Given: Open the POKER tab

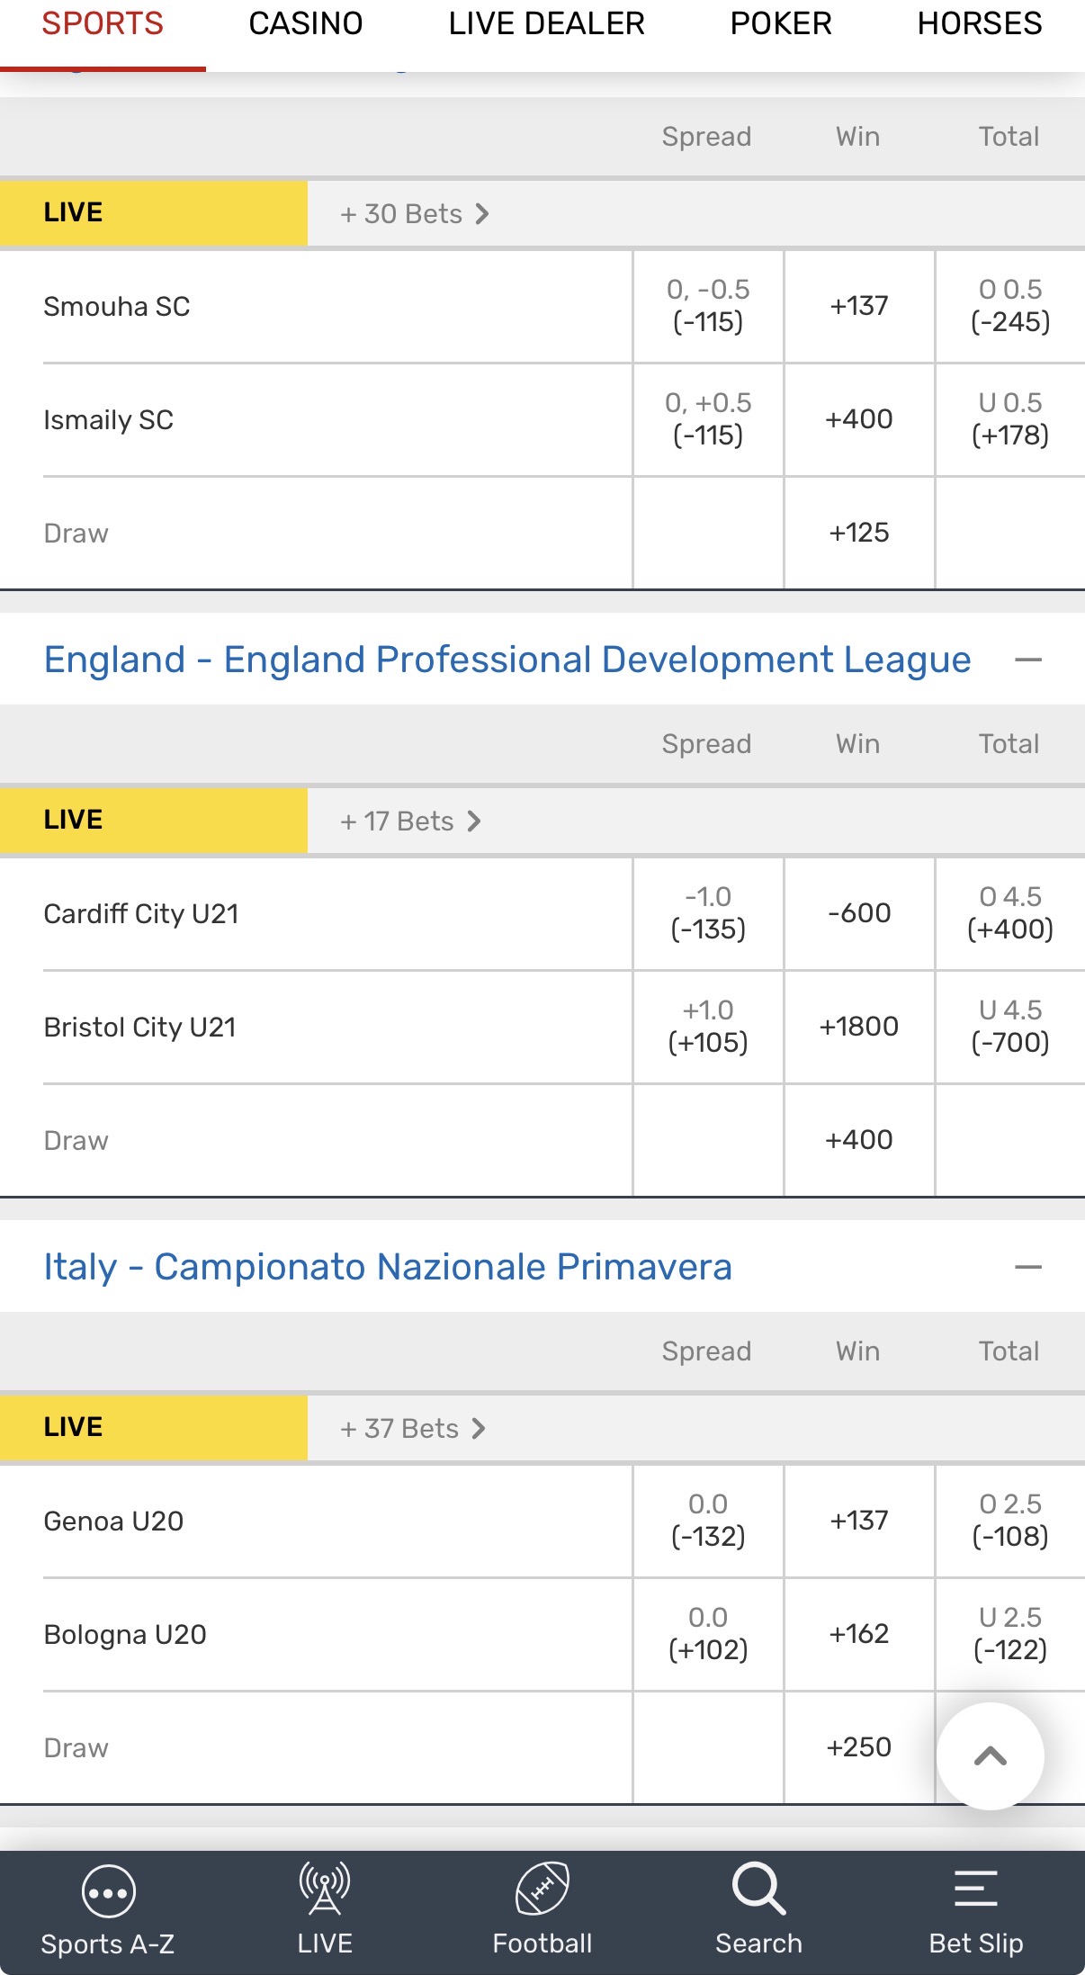Looking at the screenshot, I should pyautogui.click(x=780, y=23).
